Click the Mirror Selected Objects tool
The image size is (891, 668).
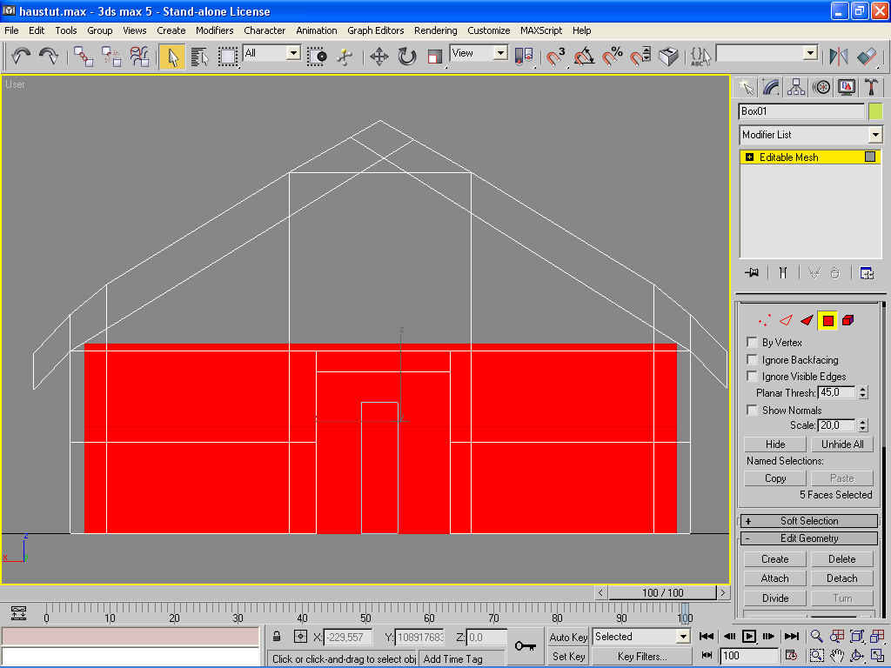click(839, 57)
